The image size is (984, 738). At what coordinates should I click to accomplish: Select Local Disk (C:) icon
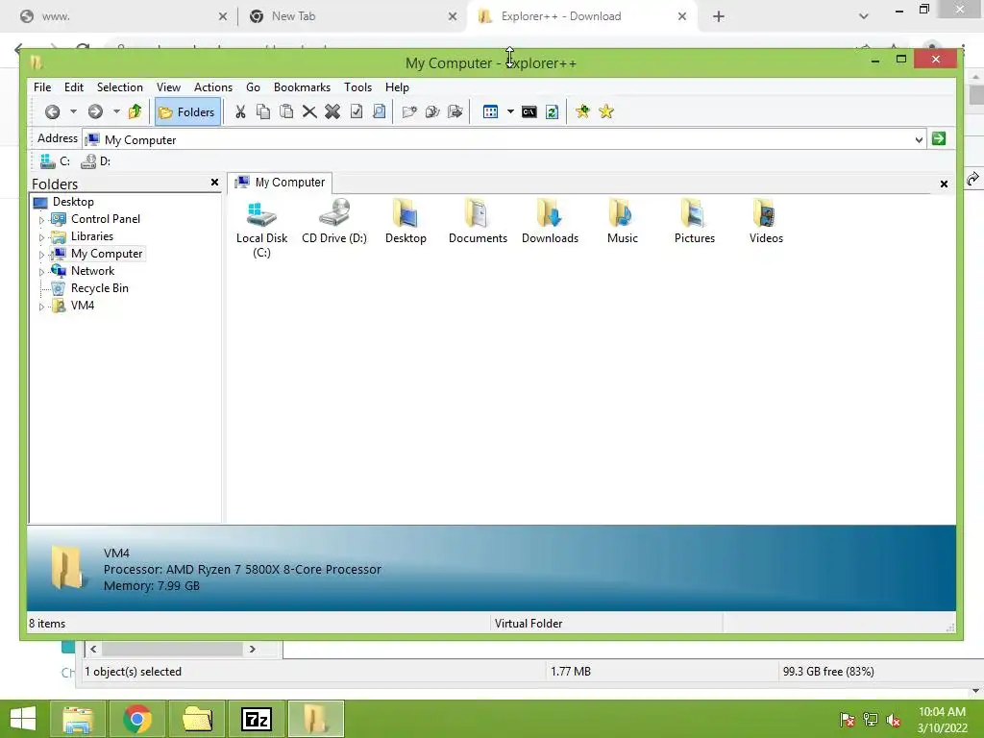[x=261, y=227]
